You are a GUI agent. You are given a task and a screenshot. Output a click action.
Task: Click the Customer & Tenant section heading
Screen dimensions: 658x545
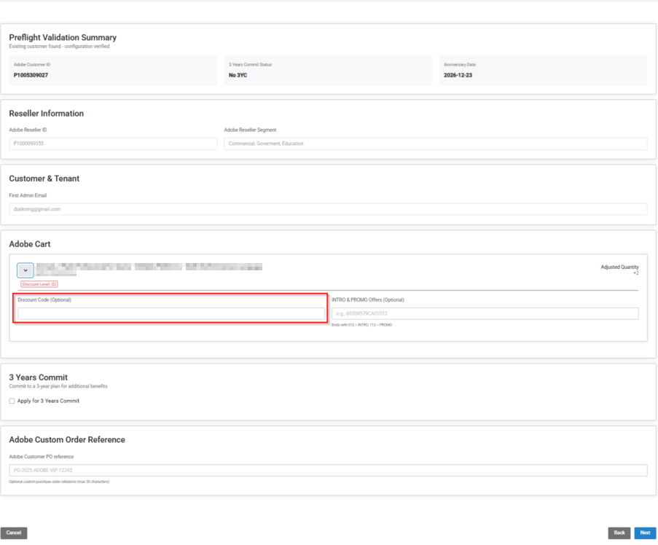[x=44, y=179]
